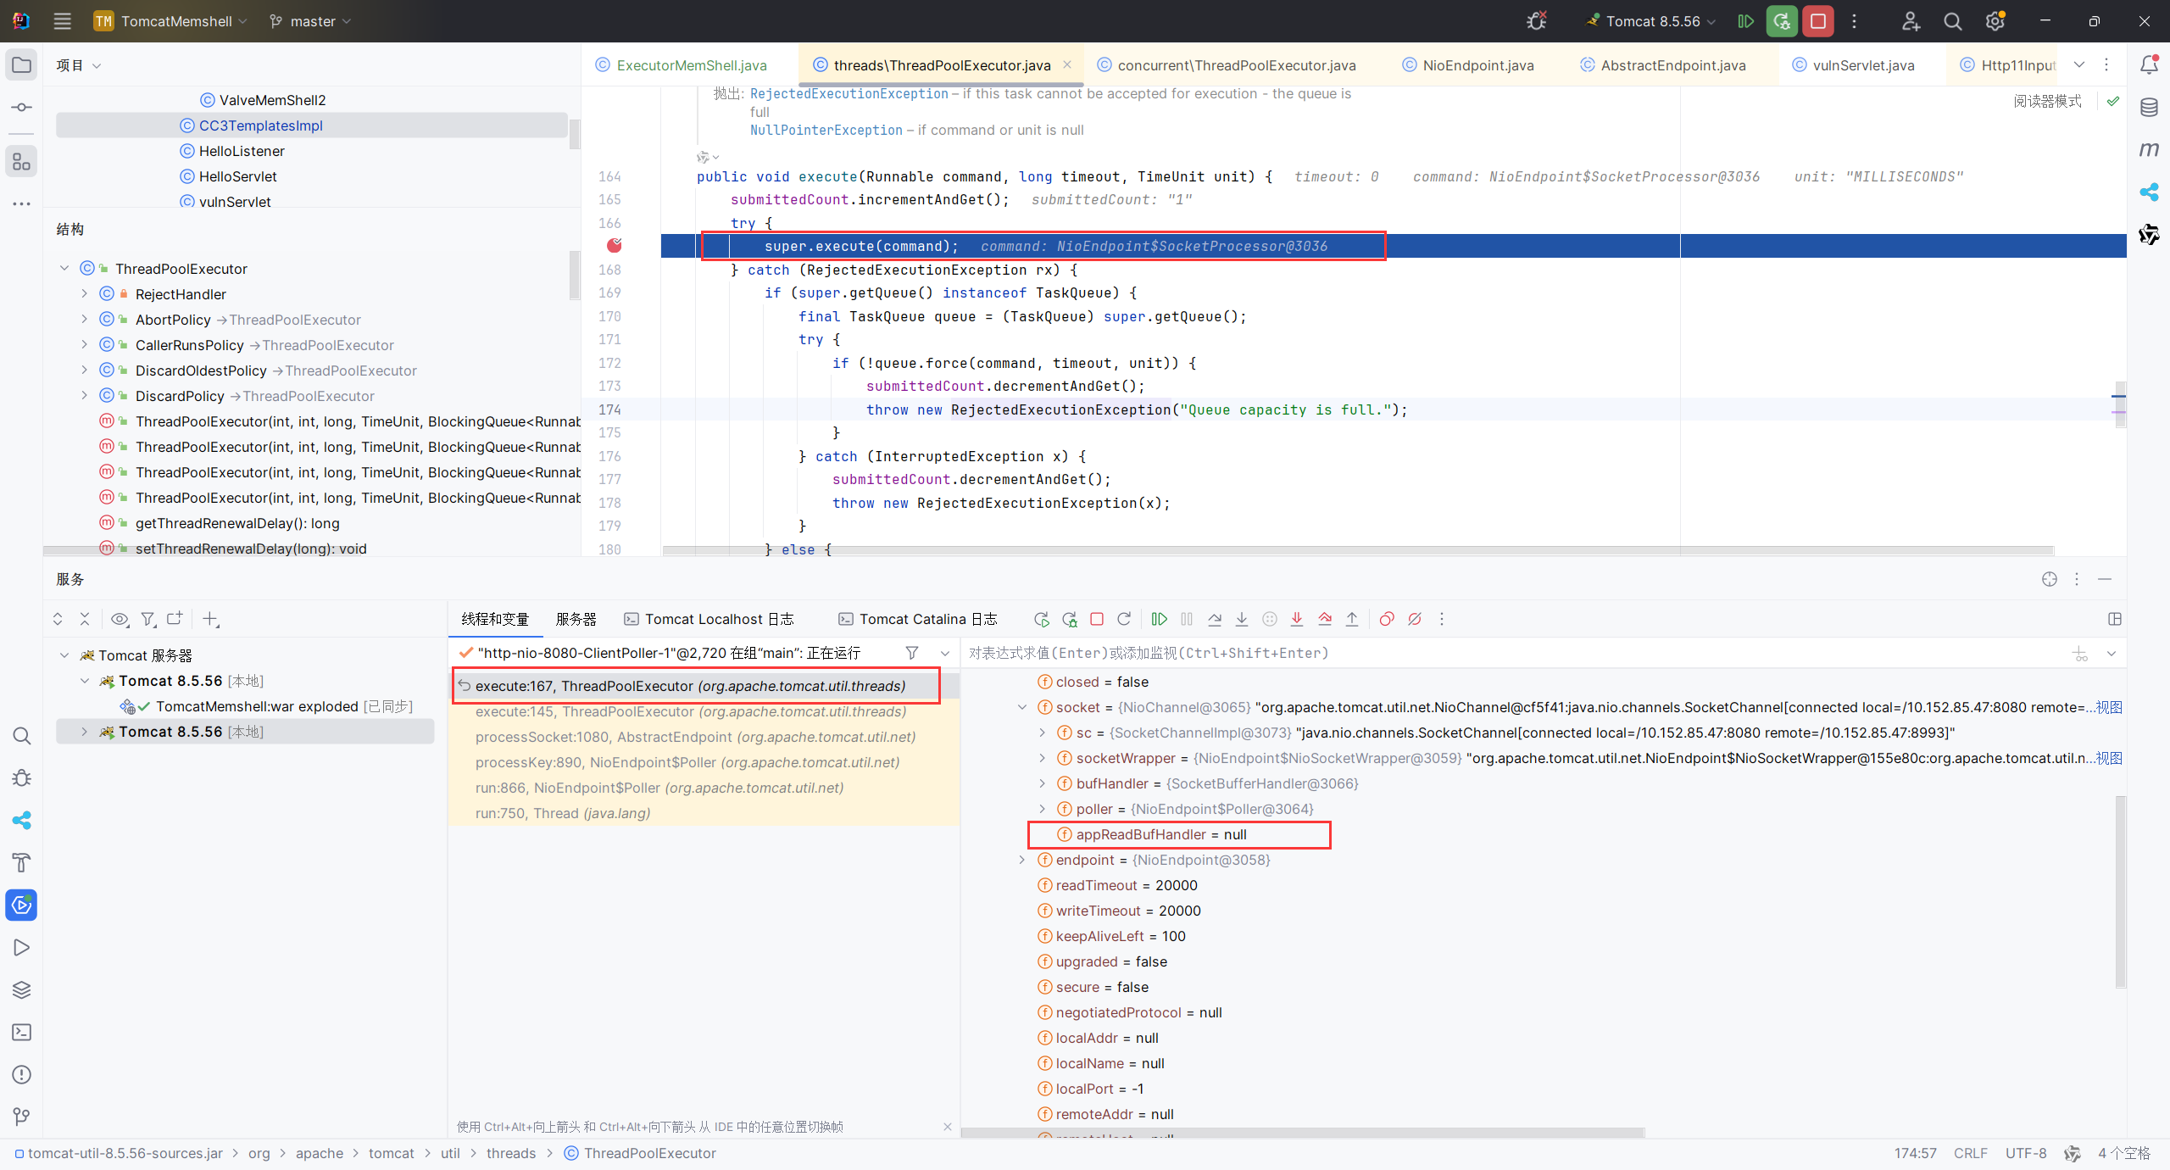Toggle Mute Breakpoints in debug toolbar
The height and width of the screenshot is (1170, 2170).
point(1415,619)
